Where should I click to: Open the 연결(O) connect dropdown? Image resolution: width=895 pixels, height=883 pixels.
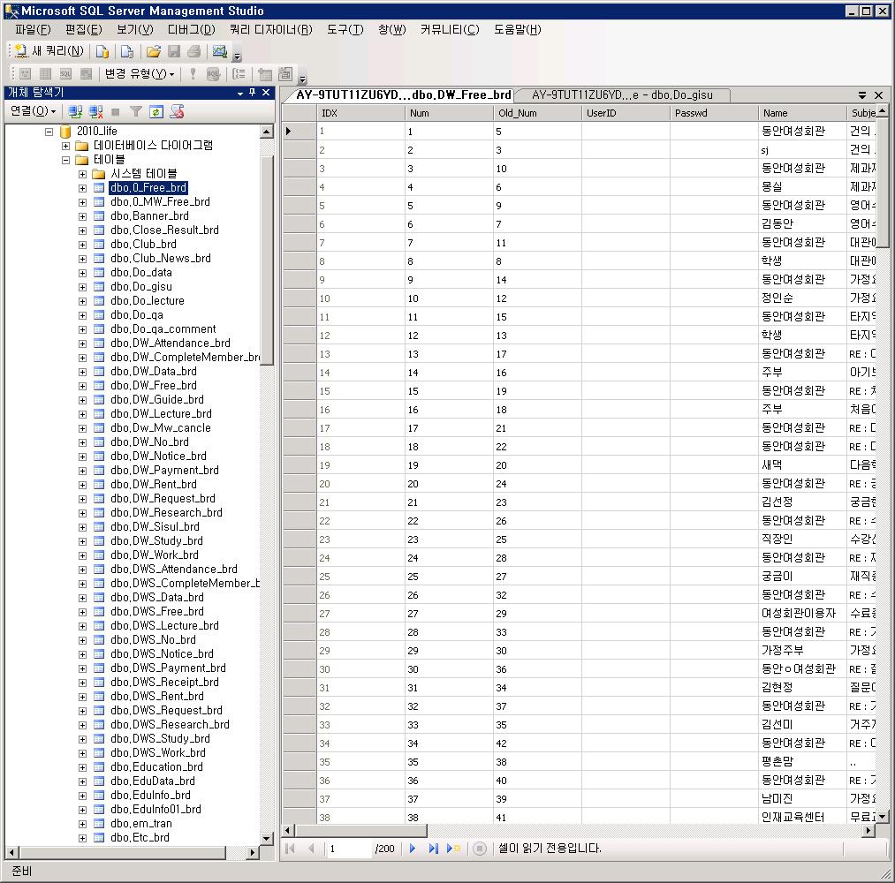click(x=33, y=110)
